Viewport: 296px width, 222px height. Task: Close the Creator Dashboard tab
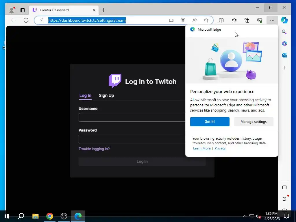click(94, 10)
